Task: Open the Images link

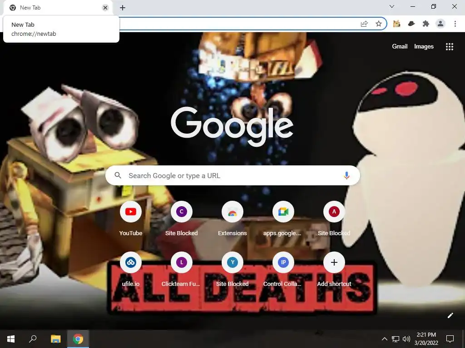Action: click(x=424, y=47)
